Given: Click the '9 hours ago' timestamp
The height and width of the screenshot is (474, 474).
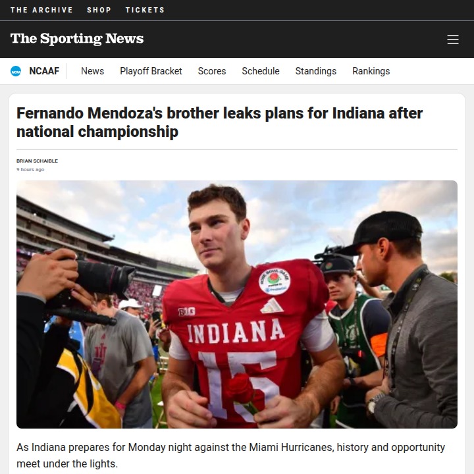Looking at the screenshot, I should [30, 170].
